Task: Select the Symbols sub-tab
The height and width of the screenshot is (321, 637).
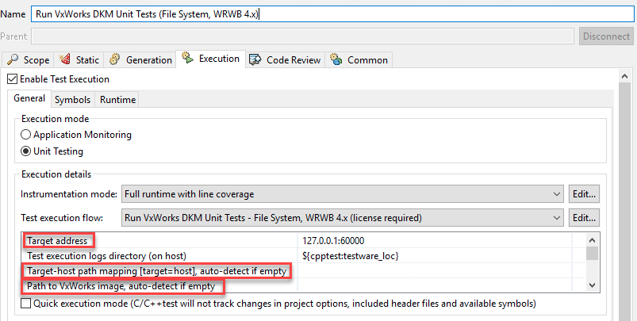Action: click(73, 100)
